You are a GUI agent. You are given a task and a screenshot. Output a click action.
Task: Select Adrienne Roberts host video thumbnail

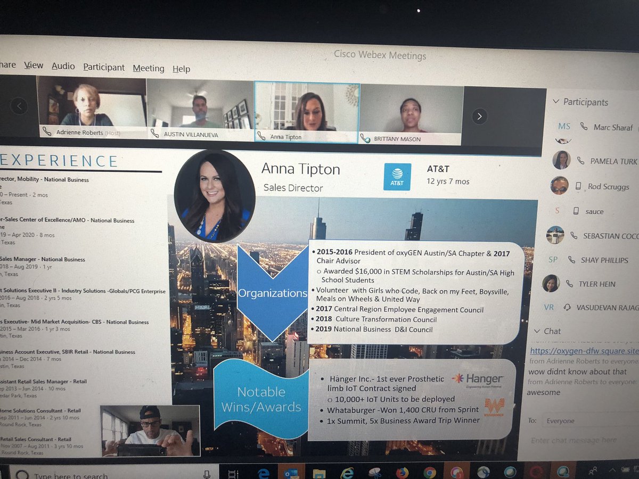91,107
